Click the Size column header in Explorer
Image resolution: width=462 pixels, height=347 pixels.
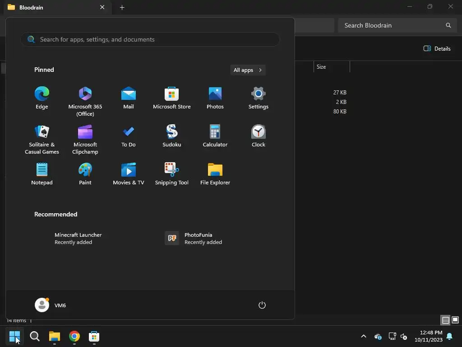[332, 67]
